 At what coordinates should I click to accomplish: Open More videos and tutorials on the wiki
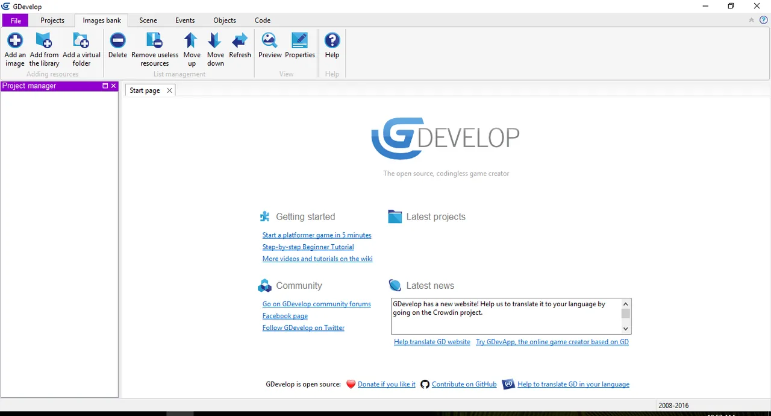coord(317,259)
